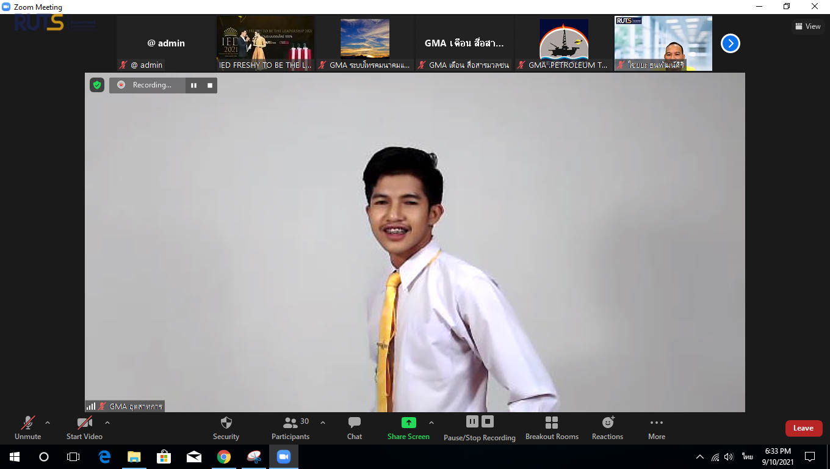Open video options arrow beside Start Video

107,423
